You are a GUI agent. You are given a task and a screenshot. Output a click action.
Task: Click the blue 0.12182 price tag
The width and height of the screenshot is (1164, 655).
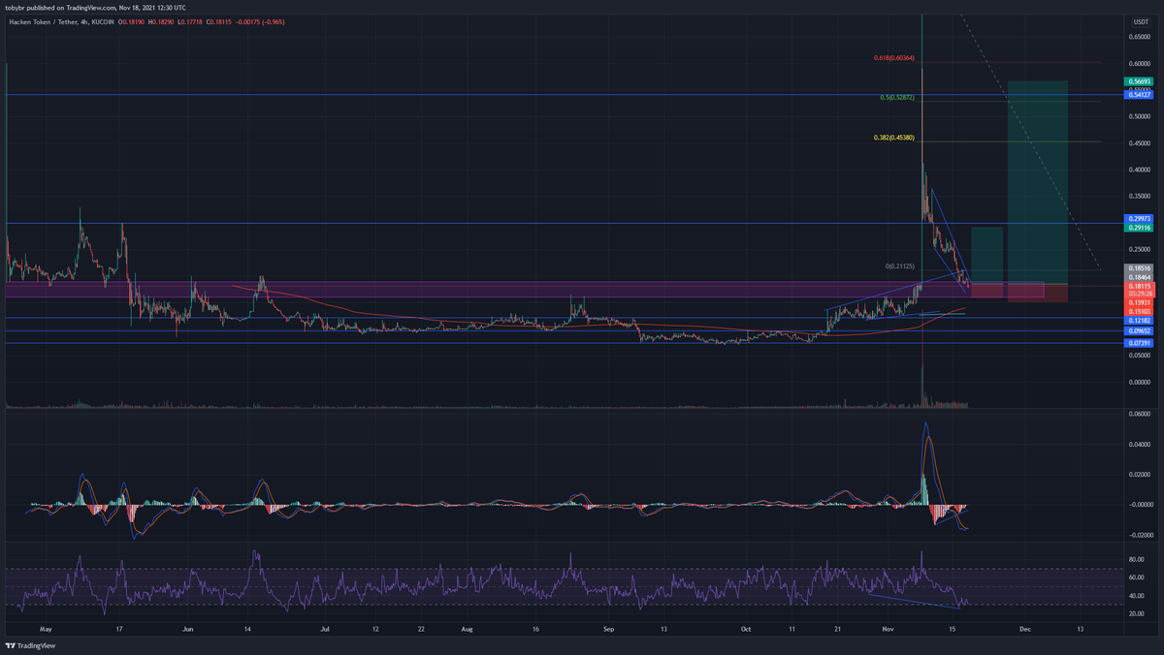[1139, 320]
